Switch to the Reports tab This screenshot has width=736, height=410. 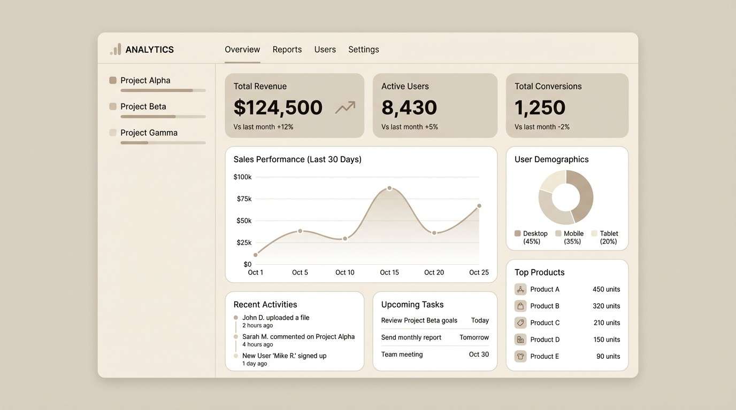287,49
